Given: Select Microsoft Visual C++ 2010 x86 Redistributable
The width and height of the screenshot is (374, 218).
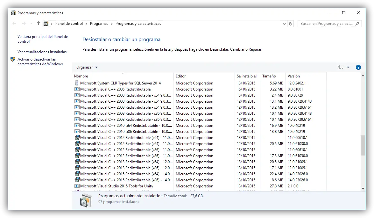Looking at the screenshot, I should click(200, 132).
